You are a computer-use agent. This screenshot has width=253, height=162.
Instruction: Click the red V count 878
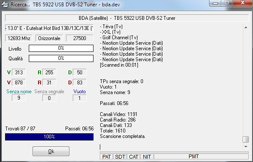point(19,83)
